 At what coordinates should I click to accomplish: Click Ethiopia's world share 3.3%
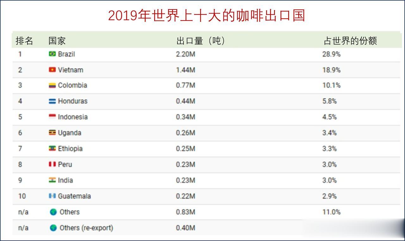pyautogui.click(x=329, y=148)
